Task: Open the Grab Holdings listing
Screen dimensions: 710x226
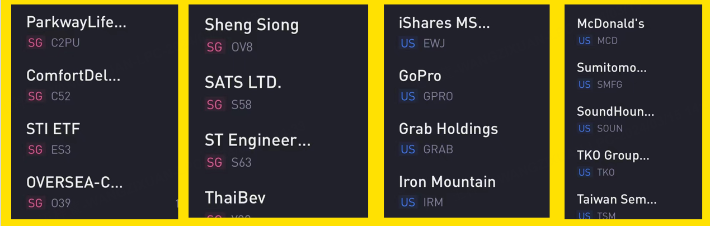Action: (467, 138)
